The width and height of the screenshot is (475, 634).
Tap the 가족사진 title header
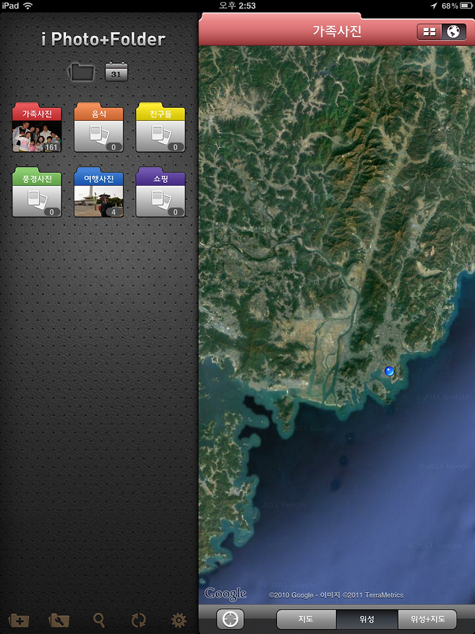point(337,31)
